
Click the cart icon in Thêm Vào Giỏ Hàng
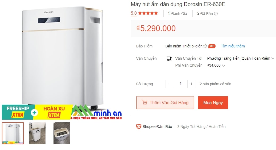click(x=145, y=103)
